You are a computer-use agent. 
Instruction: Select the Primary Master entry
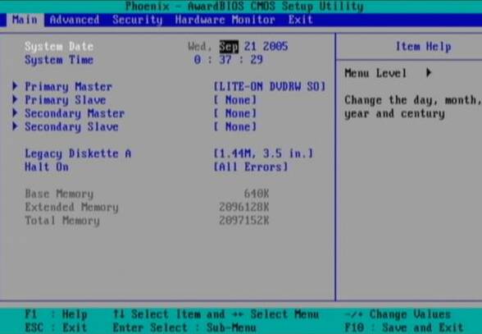tap(68, 86)
